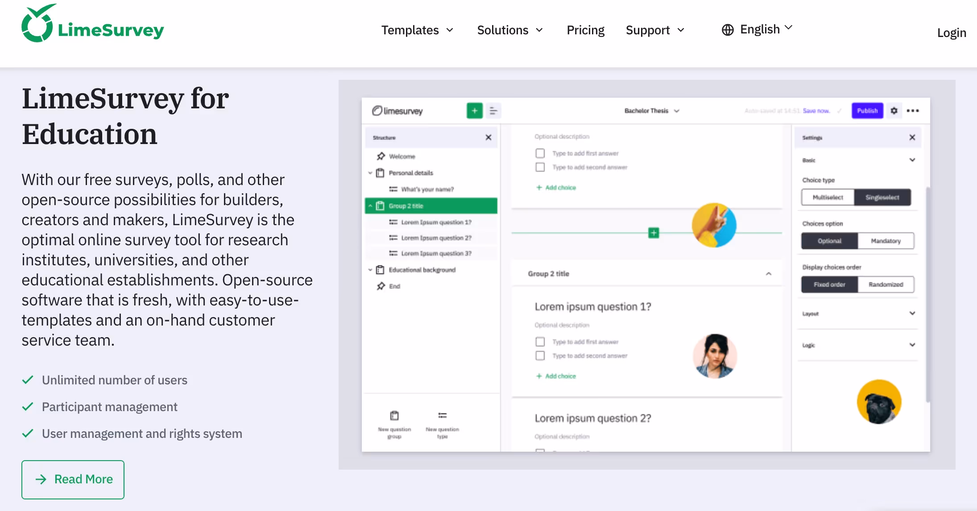Click the End pin icon
This screenshot has width=977, height=511.
381,286
